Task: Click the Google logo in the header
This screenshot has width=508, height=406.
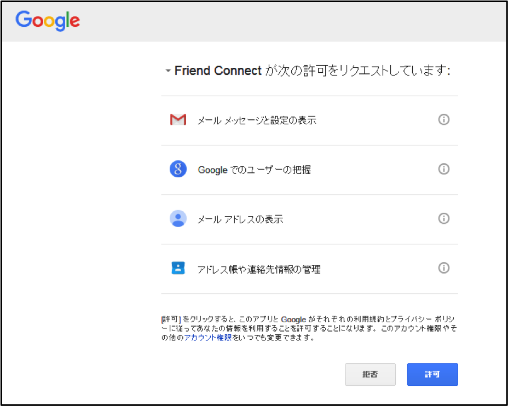Action: [48, 20]
